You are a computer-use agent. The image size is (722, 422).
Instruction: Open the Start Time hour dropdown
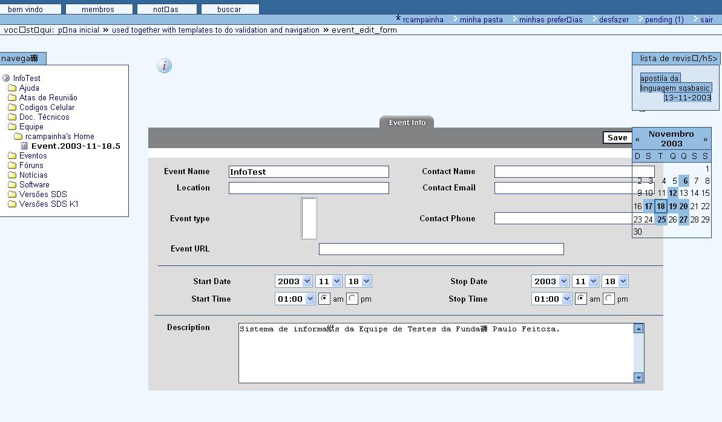coord(295,299)
